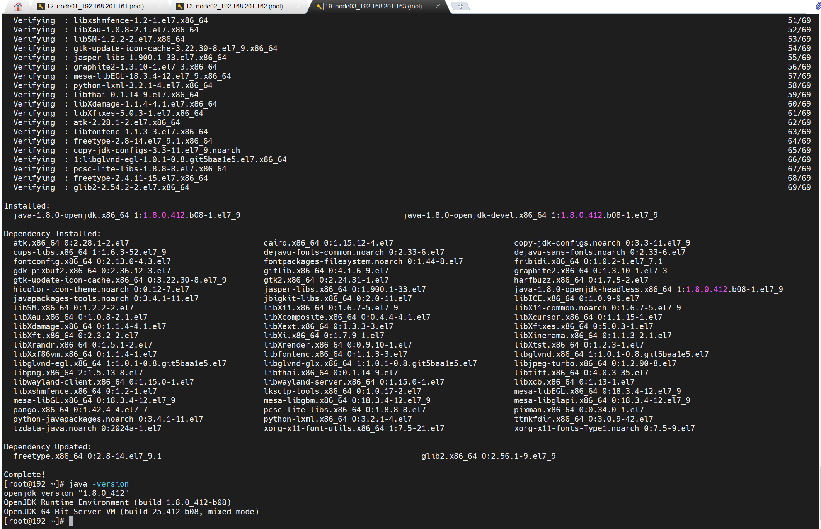This screenshot has height=529, width=821.
Task: Select the node03_192.168.201.163 tab
Action: pyautogui.click(x=373, y=6)
